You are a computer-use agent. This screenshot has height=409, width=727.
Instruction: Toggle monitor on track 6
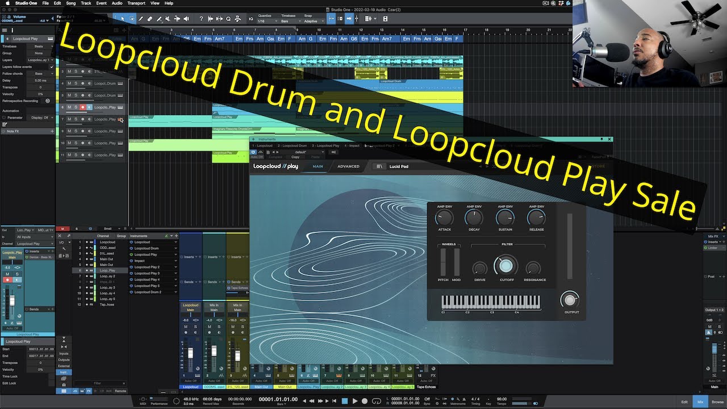89,107
